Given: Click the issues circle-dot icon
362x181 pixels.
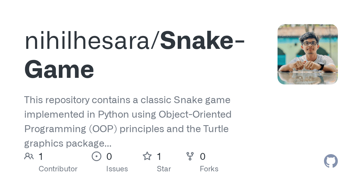Looking at the screenshot, I should tap(97, 156).
